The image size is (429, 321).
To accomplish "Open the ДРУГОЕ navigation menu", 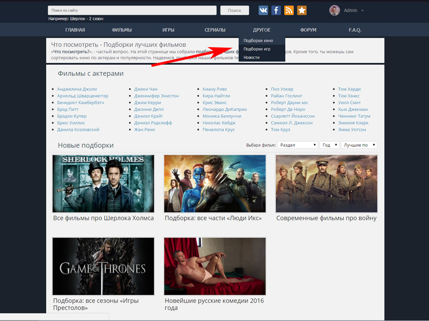I will pyautogui.click(x=262, y=30).
